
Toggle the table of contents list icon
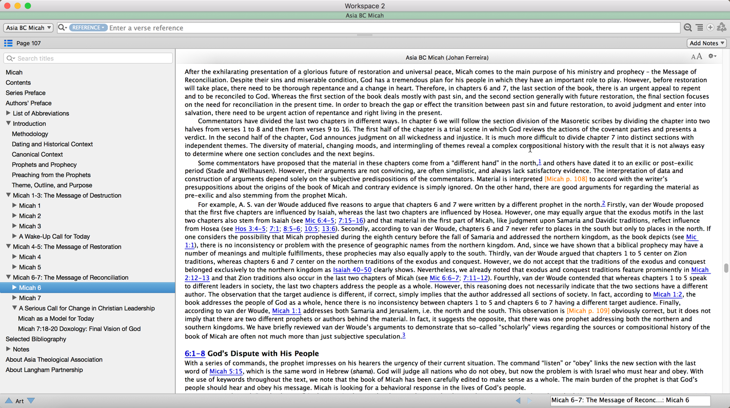pos(8,43)
